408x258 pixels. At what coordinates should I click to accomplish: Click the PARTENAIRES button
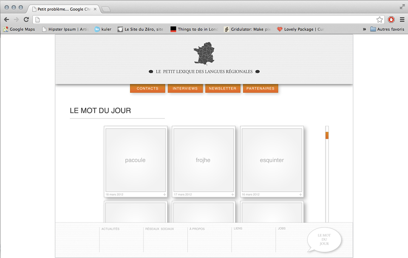tap(261, 88)
